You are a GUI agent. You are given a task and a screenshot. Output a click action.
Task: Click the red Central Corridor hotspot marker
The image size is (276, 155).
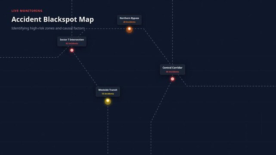pos(173,79)
